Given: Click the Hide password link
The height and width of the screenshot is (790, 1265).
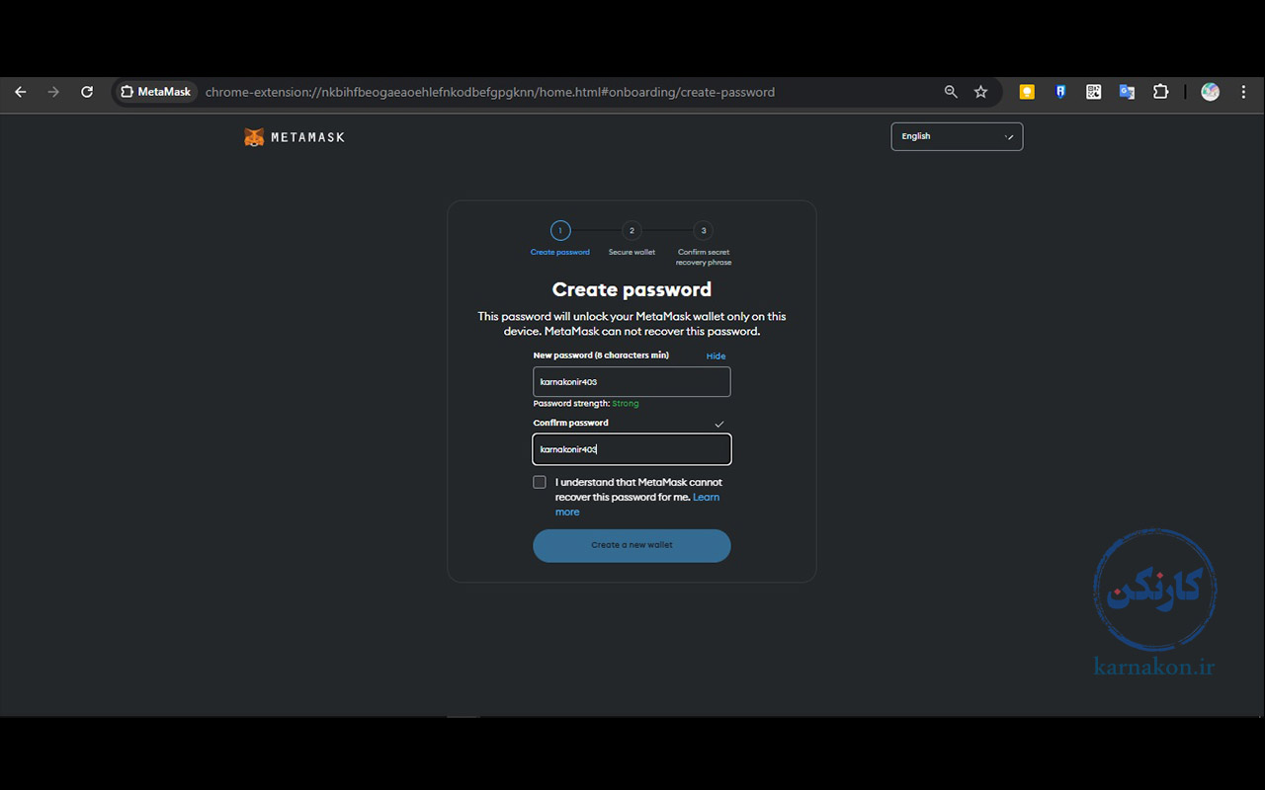Looking at the screenshot, I should (716, 356).
